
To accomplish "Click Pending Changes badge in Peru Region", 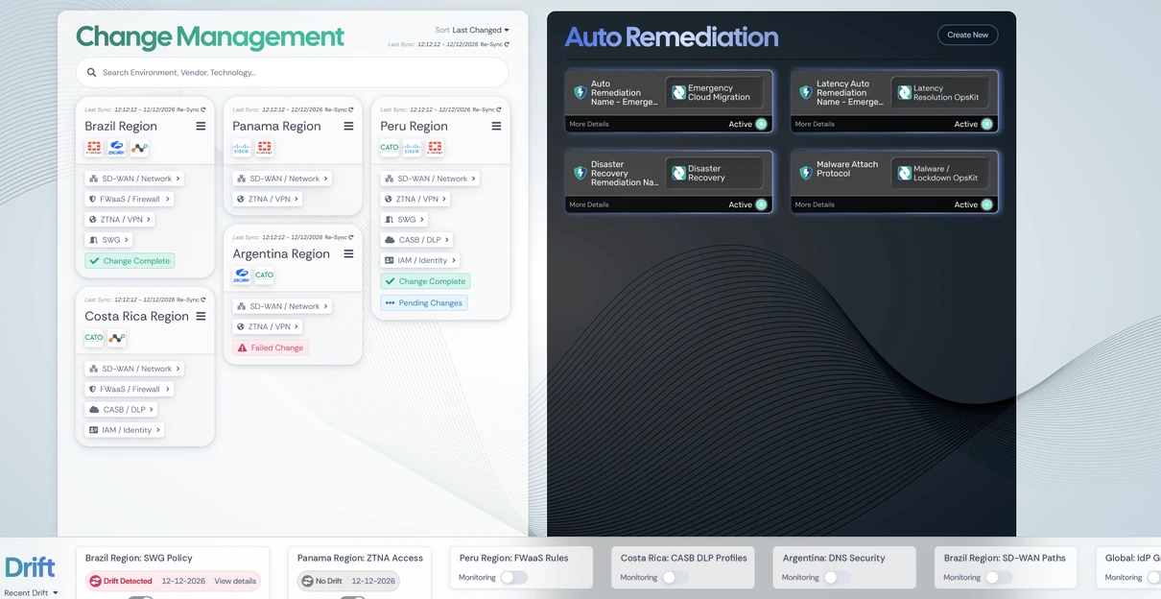I will pos(424,302).
